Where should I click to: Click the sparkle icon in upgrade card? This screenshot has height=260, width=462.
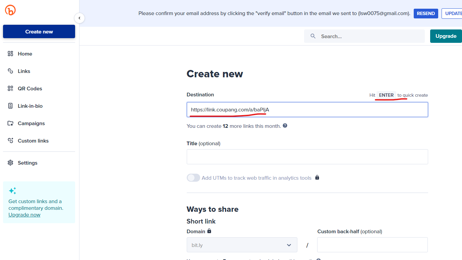click(12, 191)
